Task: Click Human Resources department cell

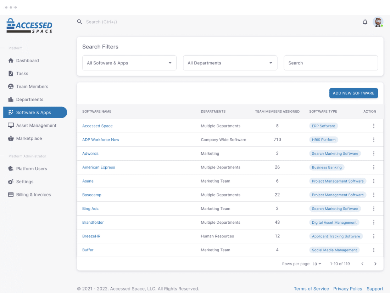Action: (x=217, y=236)
